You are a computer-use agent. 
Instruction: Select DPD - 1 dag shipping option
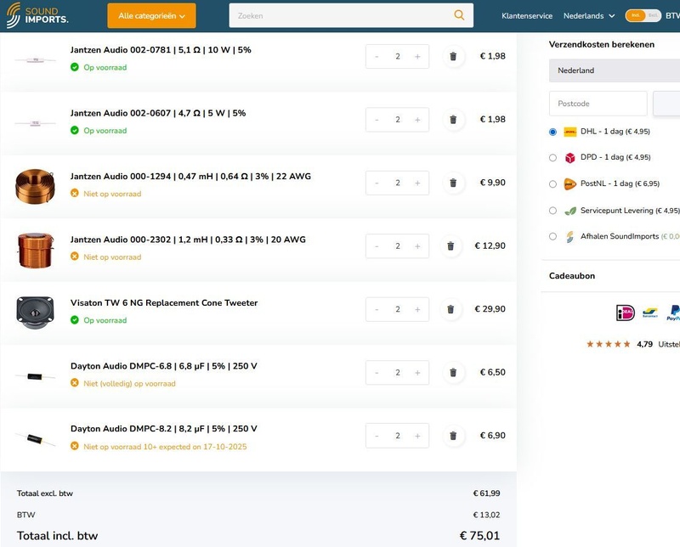pos(552,158)
